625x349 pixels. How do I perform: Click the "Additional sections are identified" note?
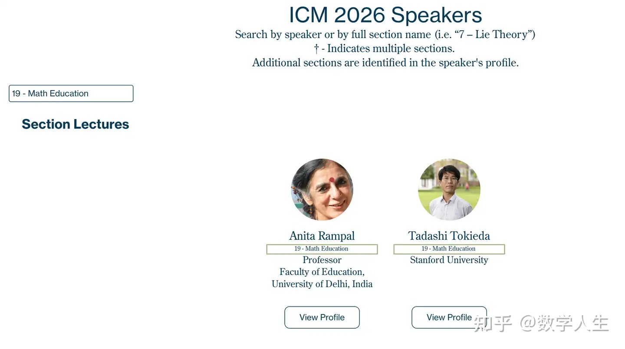tap(385, 63)
